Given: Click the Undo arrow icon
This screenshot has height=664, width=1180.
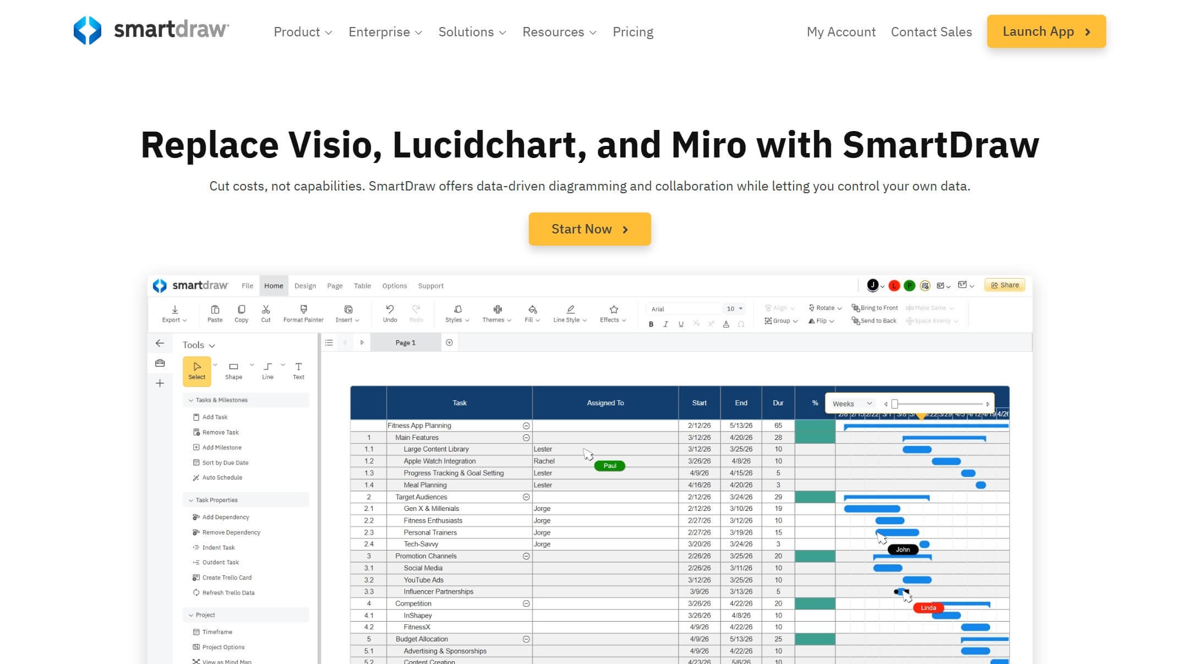Looking at the screenshot, I should coord(390,309).
